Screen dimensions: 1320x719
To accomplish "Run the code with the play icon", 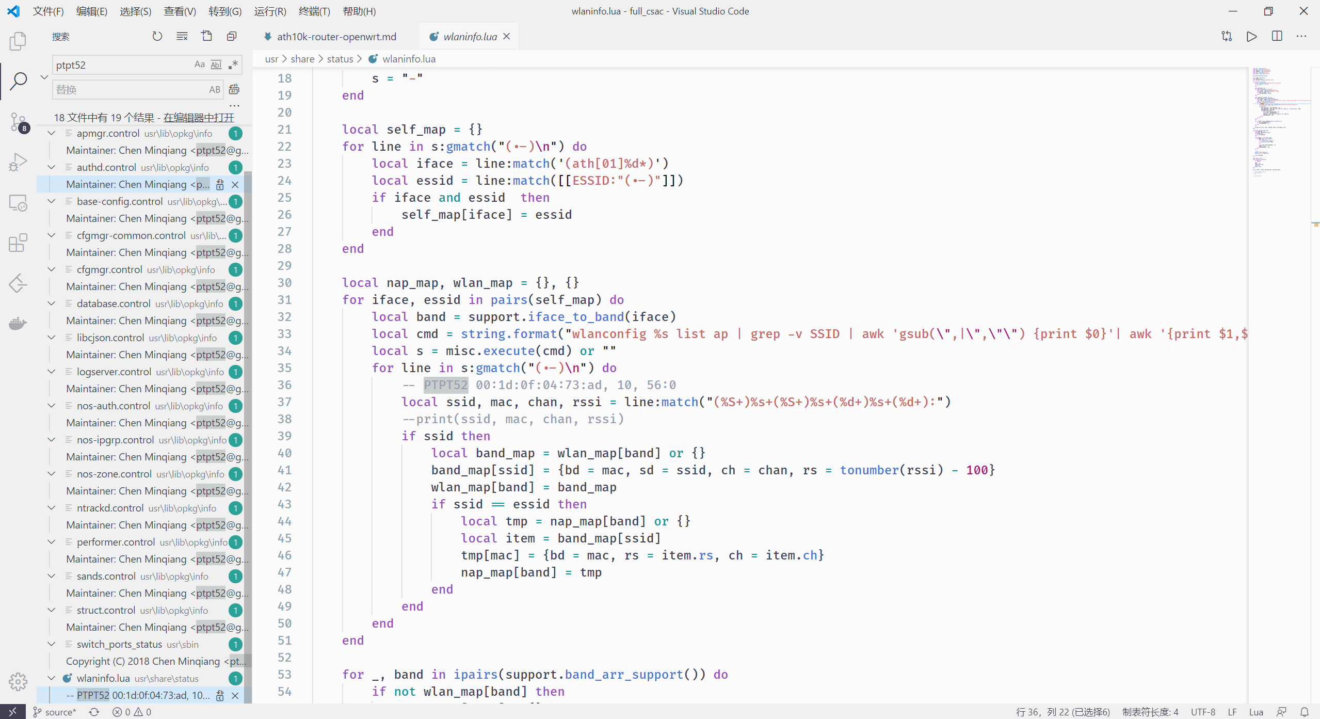I will click(x=1251, y=36).
